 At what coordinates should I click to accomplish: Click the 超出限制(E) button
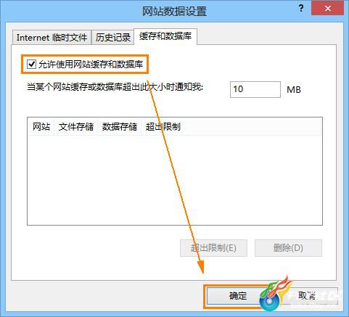tap(213, 248)
